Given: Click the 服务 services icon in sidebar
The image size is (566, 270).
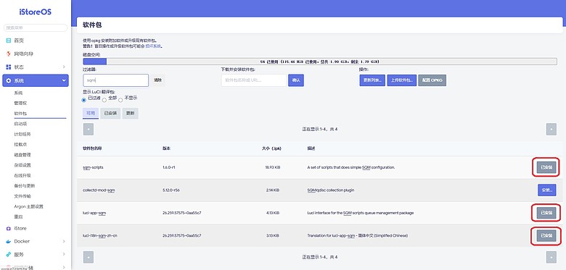Looking at the screenshot, I should pyautogui.click(x=9, y=254).
